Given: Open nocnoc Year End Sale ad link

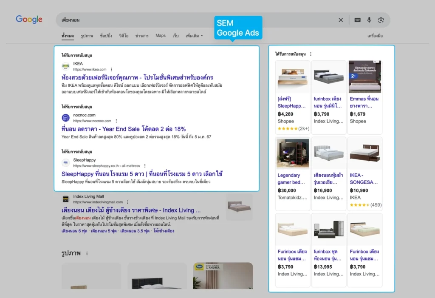Looking at the screenshot, I should [x=124, y=129].
